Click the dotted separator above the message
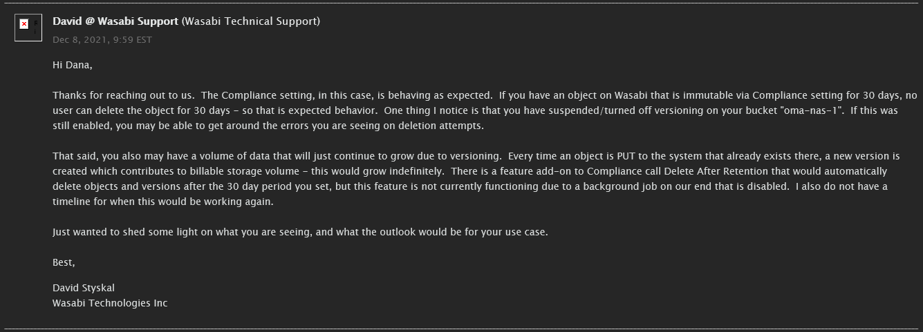Screen dimensions: 923x332 point(461,3)
